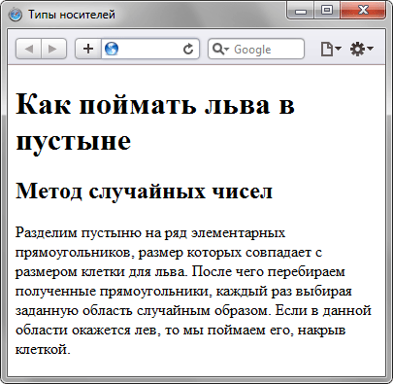Open the search engine magnifier dropdown
Viewport: 393px width, 384px height.
(x=220, y=49)
